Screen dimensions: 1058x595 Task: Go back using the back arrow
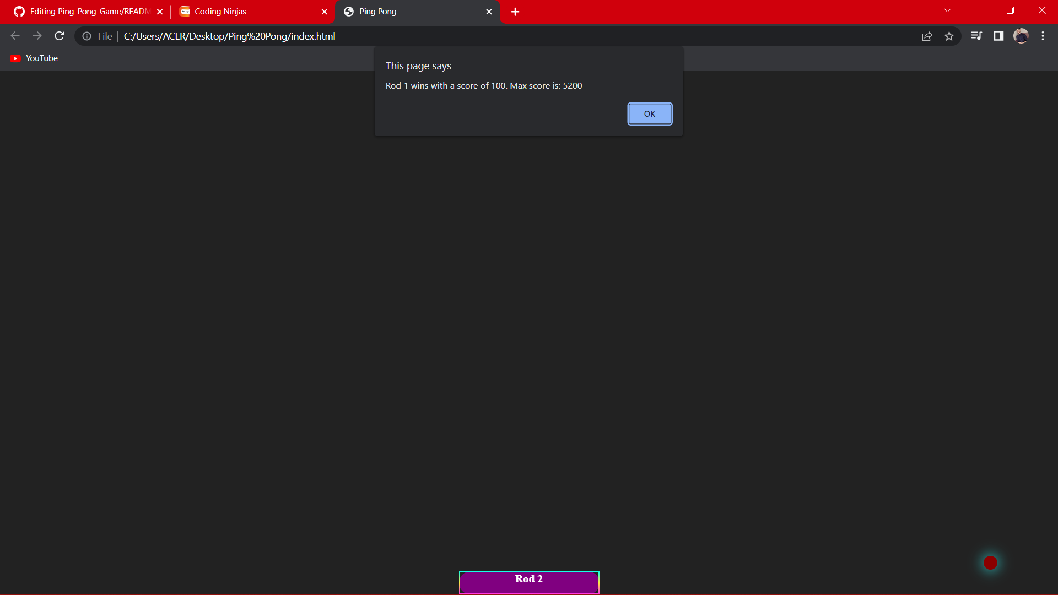pyautogui.click(x=14, y=36)
